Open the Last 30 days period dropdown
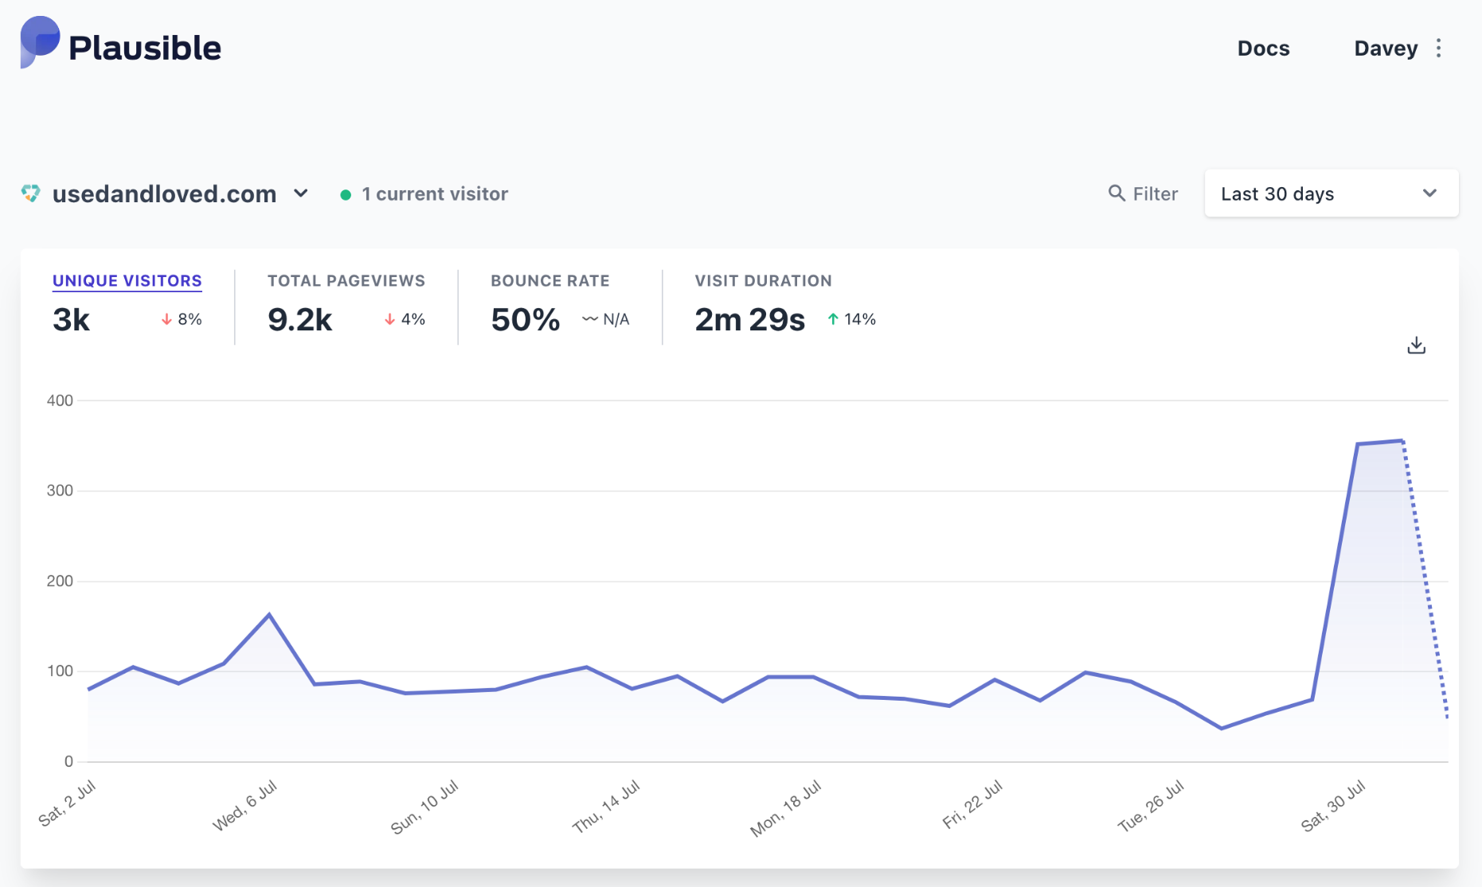This screenshot has height=887, width=1482. click(x=1331, y=193)
